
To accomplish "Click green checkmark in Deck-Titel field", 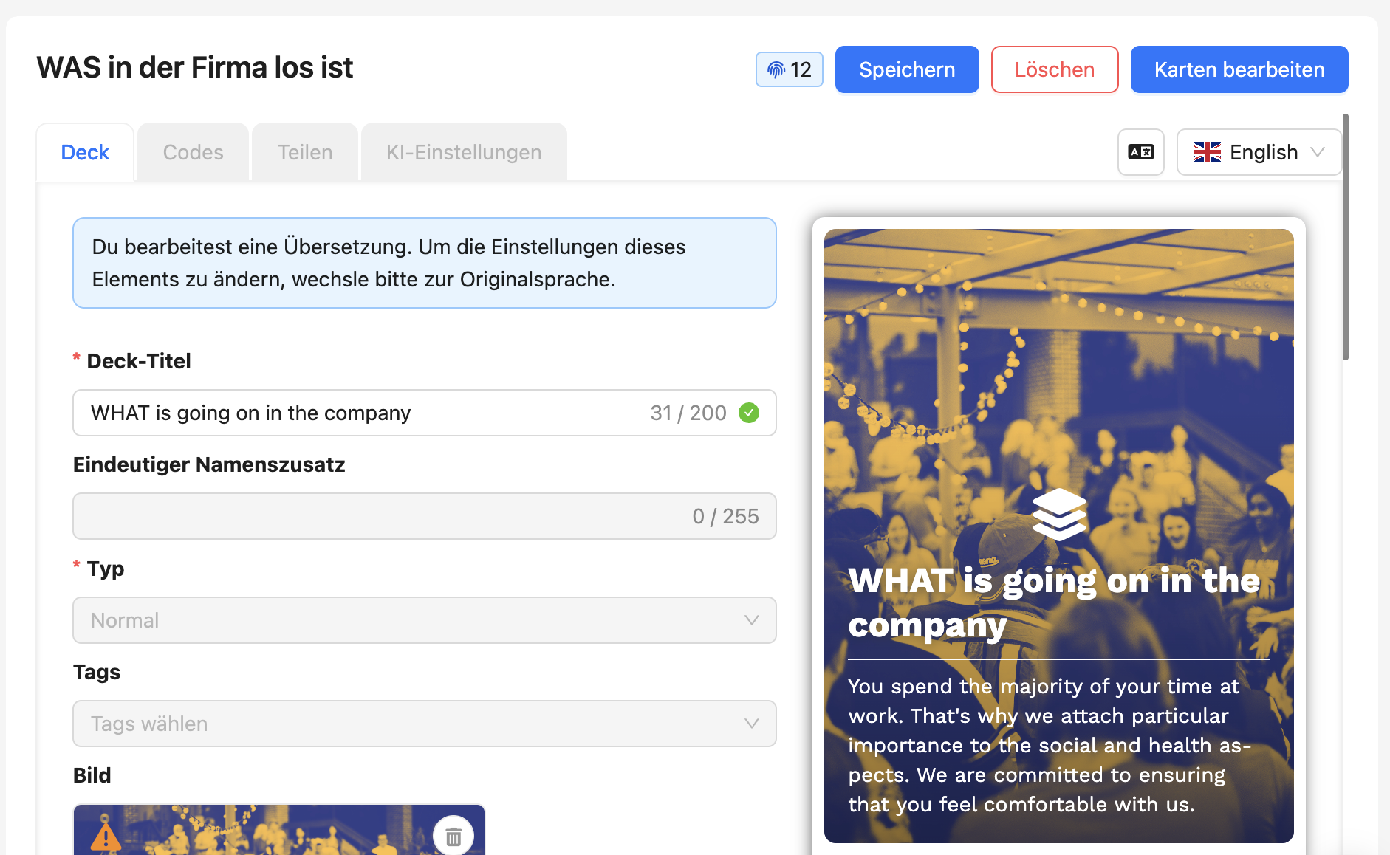I will point(749,413).
